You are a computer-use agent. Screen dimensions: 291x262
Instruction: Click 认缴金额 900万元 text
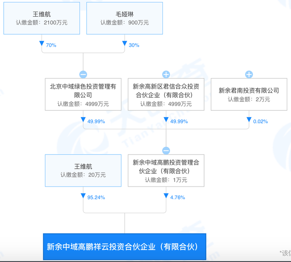125,22
